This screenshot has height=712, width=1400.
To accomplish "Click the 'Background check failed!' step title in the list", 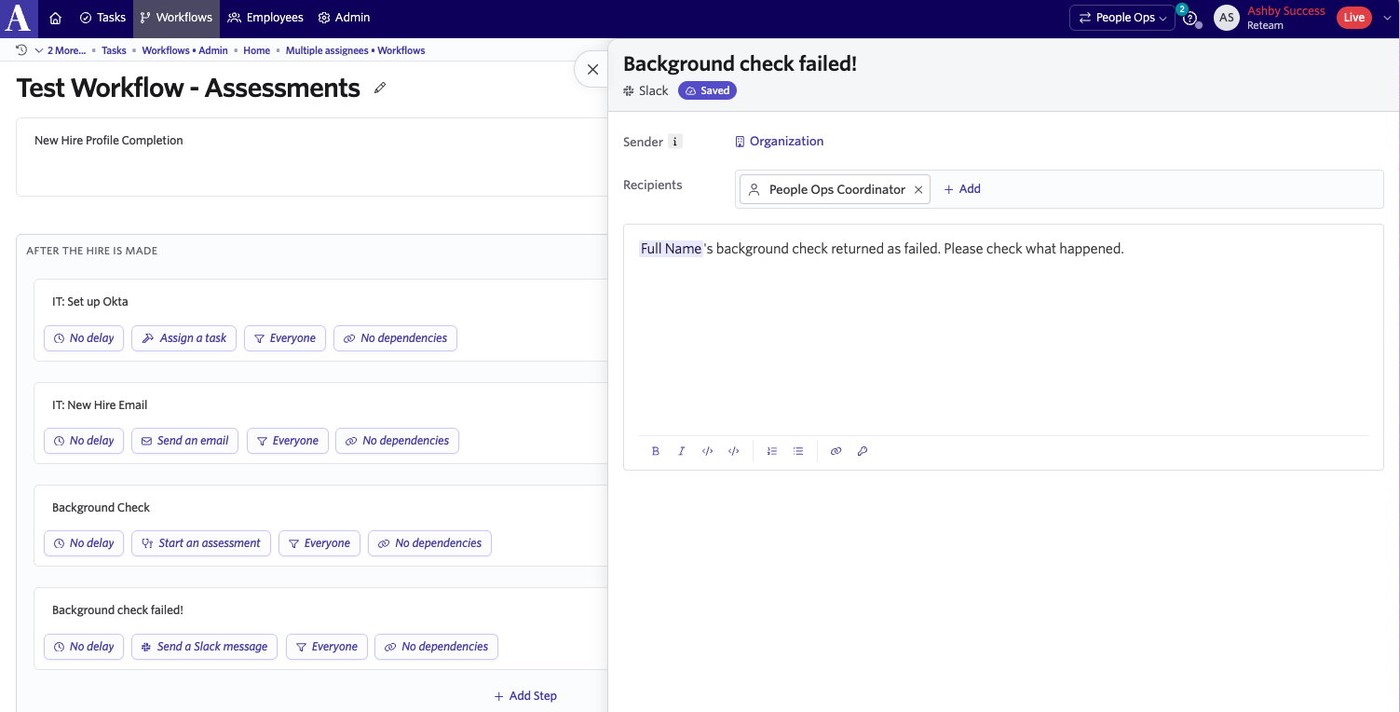I will click(x=117, y=610).
